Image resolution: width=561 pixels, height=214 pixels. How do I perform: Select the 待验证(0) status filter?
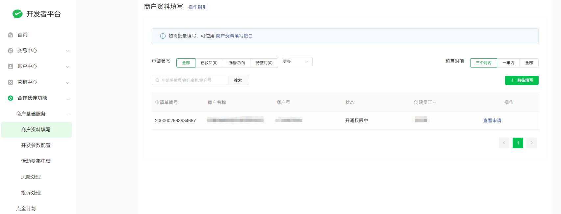tap(237, 63)
